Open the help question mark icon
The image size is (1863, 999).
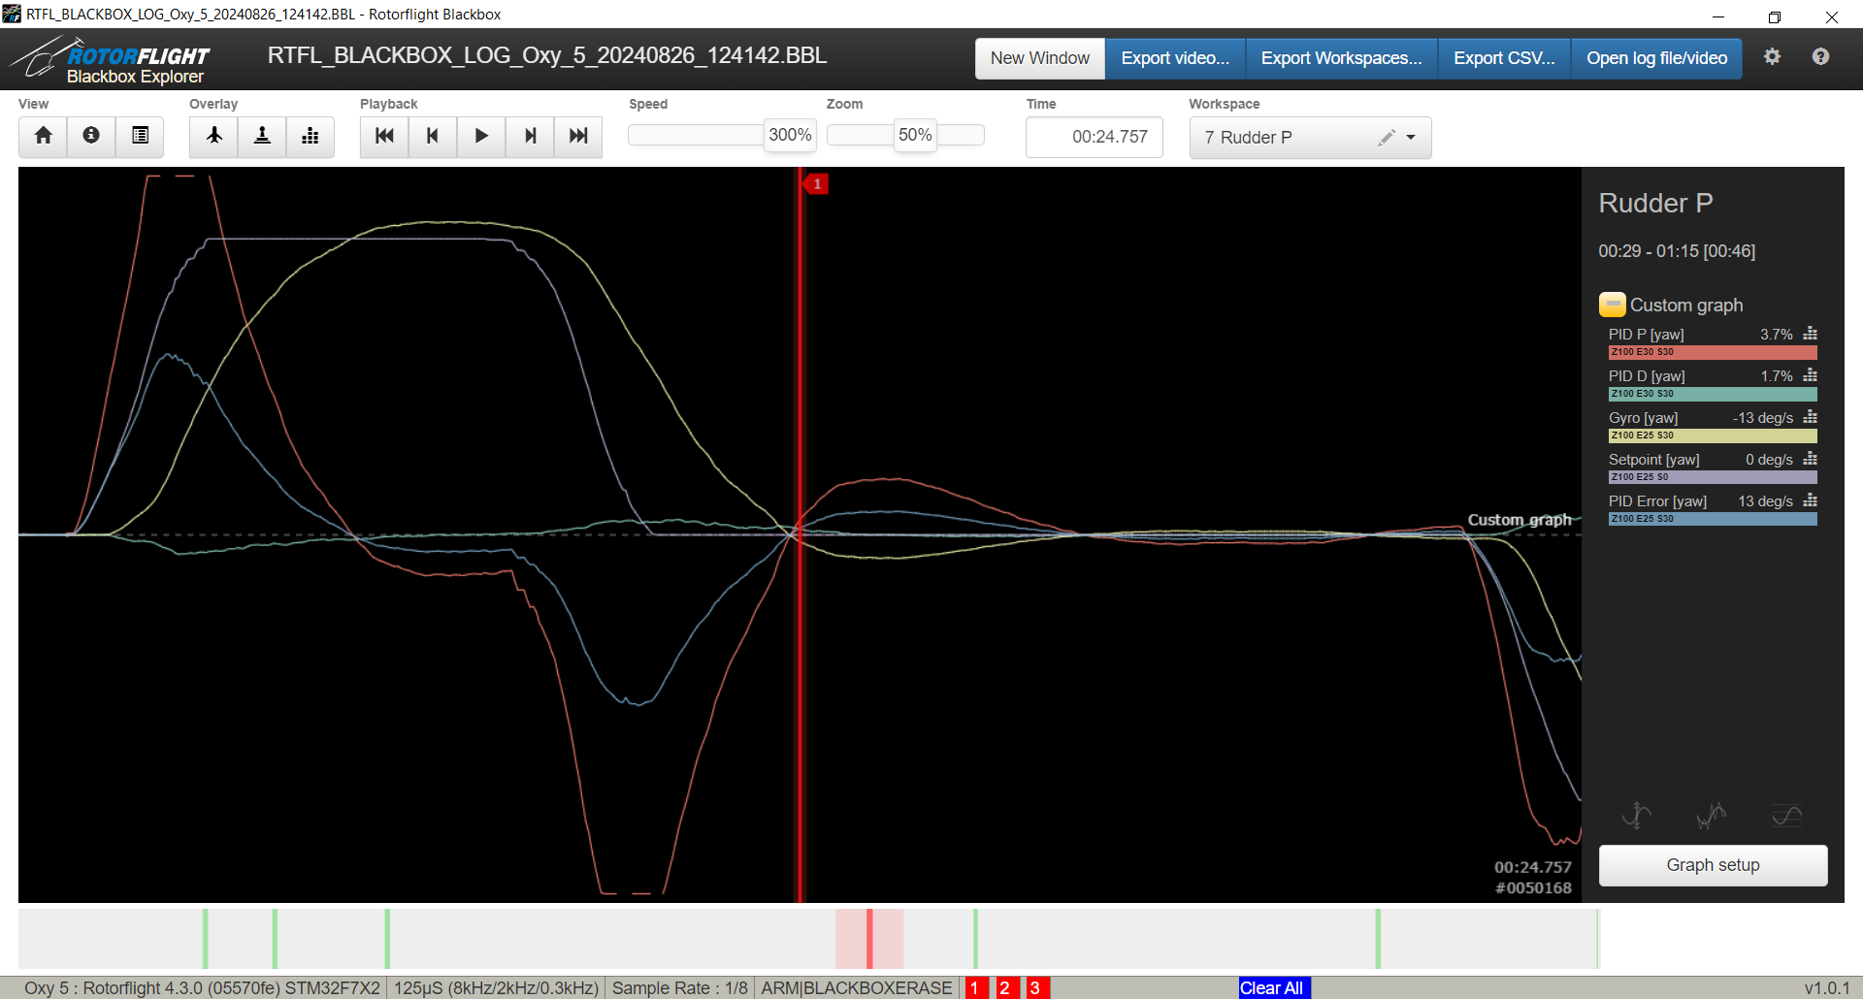(x=1820, y=57)
